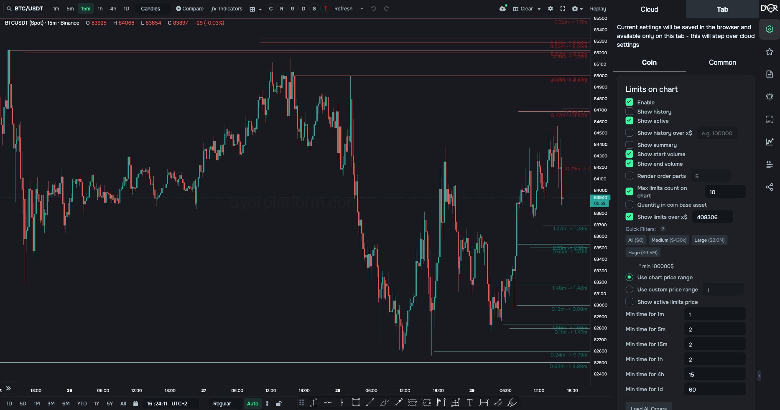Open the Clear layout dropdown arrow
Viewport: 780px width, 410px height.
pos(539,9)
